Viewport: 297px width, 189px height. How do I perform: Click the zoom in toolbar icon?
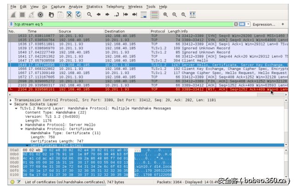[166, 14]
